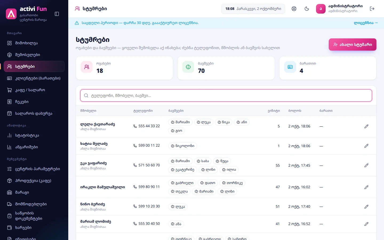Screen dimensions: 384x240
Task: Click the ვიზიტი column header
Action: (274, 111)
